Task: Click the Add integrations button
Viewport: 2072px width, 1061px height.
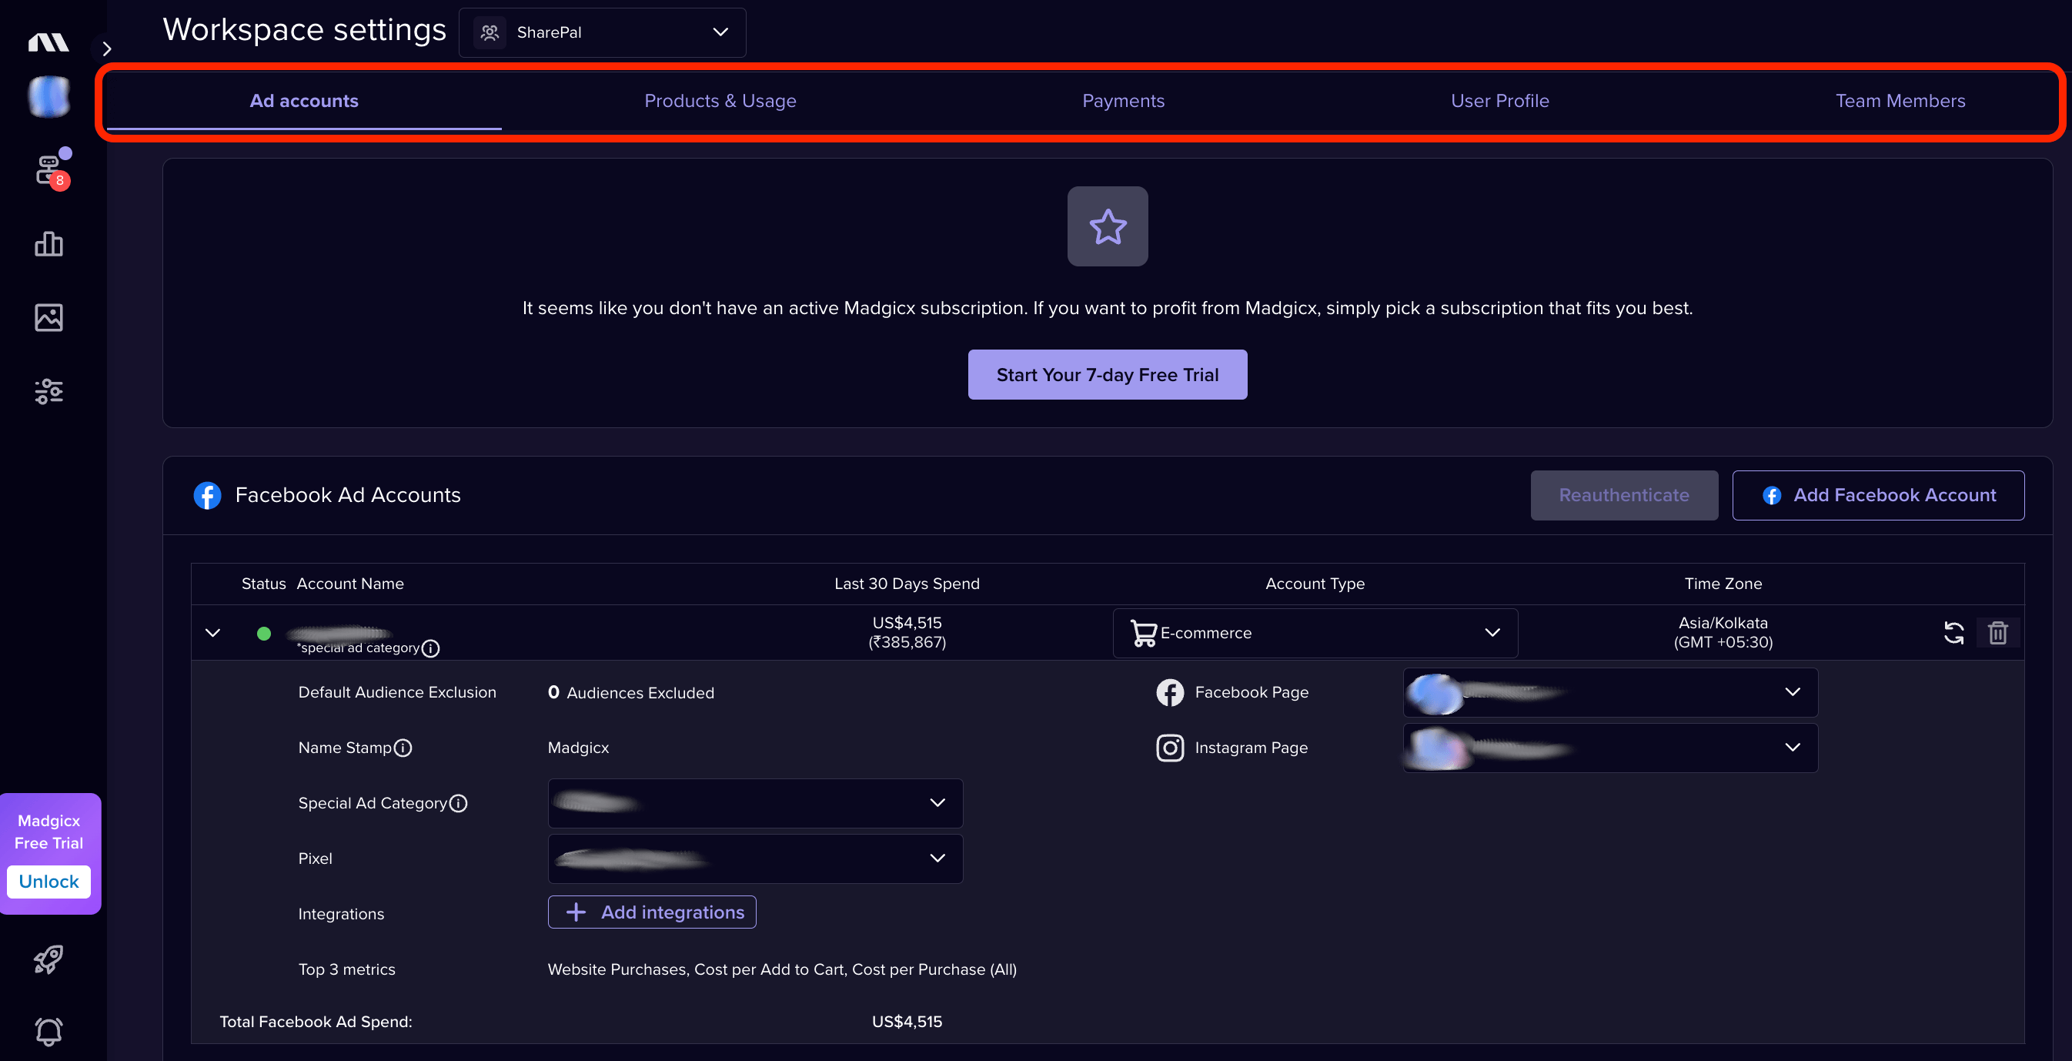Action: click(x=653, y=912)
